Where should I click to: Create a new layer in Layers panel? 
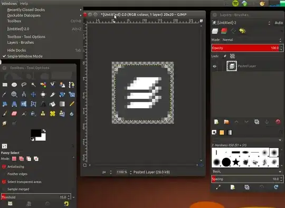click(216, 121)
